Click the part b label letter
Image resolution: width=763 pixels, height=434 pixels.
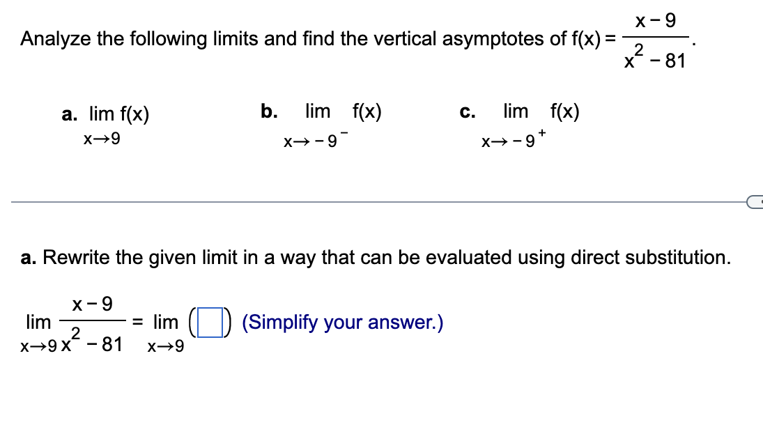click(267, 111)
